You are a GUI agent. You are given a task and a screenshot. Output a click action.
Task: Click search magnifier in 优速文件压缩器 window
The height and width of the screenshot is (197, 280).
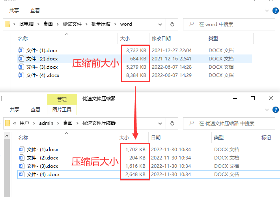[191, 123]
